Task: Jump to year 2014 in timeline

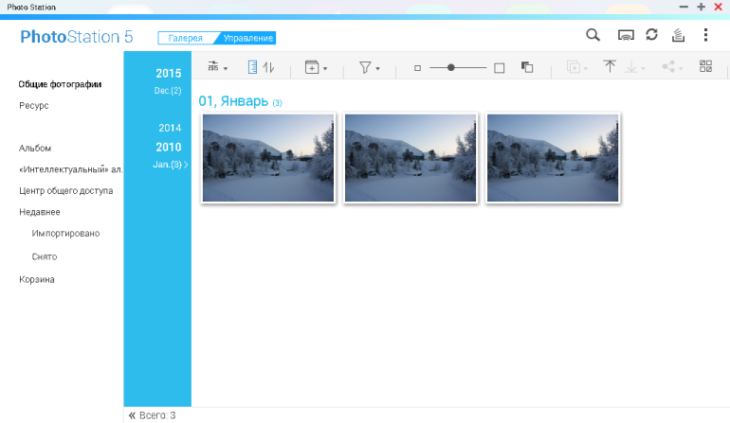Action: (x=170, y=128)
